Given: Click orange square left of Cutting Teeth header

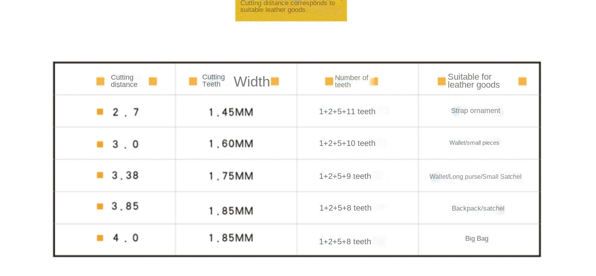Looking at the screenshot, I should point(193,81).
